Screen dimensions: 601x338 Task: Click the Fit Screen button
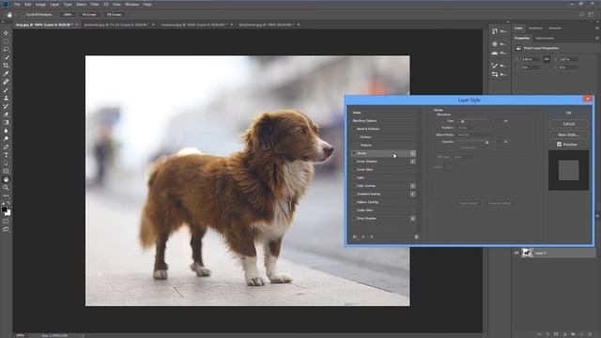point(89,15)
